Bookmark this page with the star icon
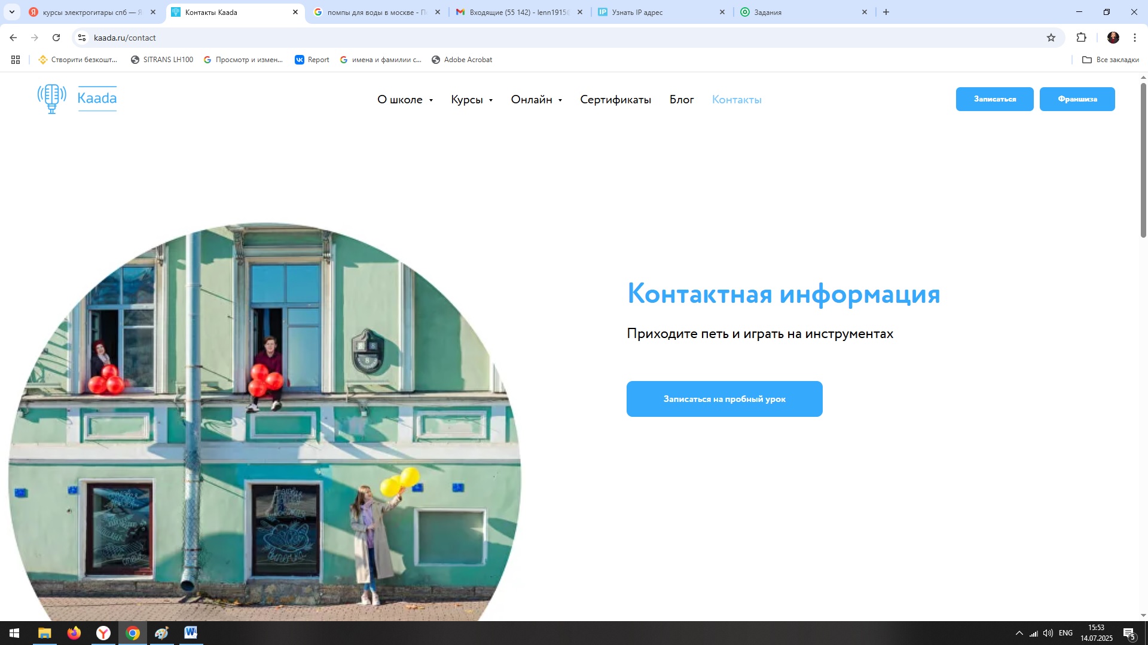The height and width of the screenshot is (645, 1148). [x=1051, y=38]
